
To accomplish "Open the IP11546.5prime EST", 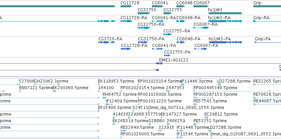I will coord(179,137).
